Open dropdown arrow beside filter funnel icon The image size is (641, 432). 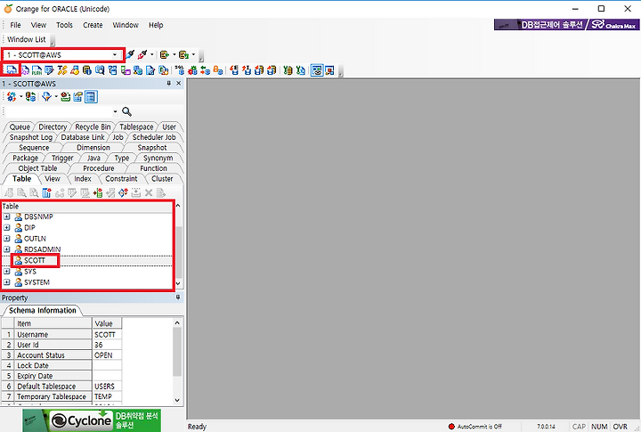(56, 97)
